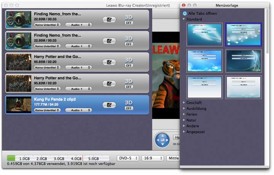Select second Harry Potter clip thumbnail
This screenshot has width=274, height=175.
tap(19, 84)
